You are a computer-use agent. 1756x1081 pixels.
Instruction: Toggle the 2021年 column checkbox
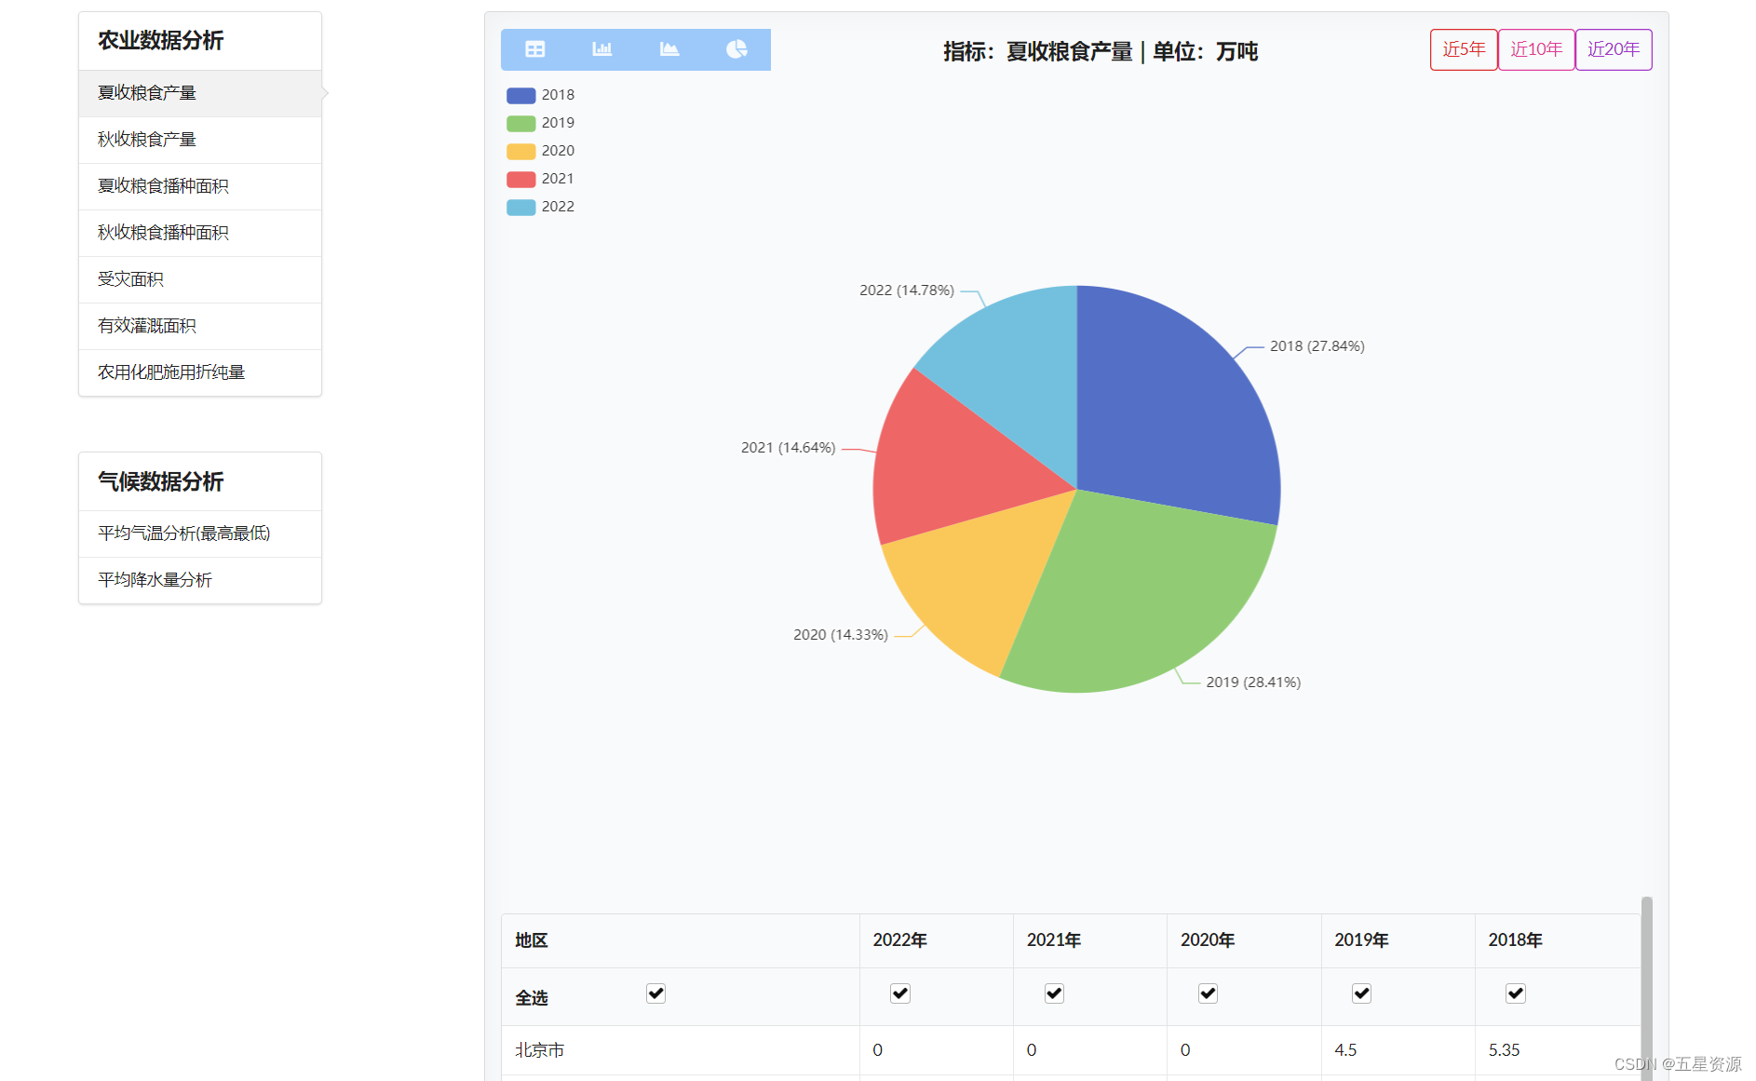[x=1054, y=993]
